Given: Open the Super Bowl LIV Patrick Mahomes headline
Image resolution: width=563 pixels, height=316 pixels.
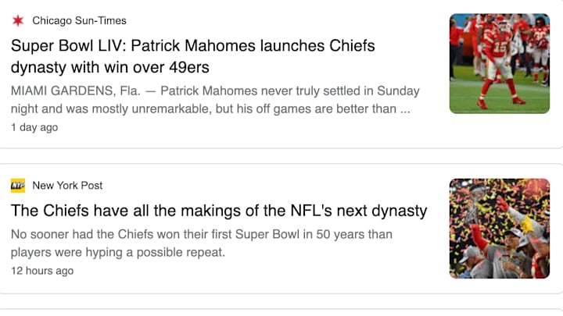Looking at the screenshot, I should tap(193, 56).
